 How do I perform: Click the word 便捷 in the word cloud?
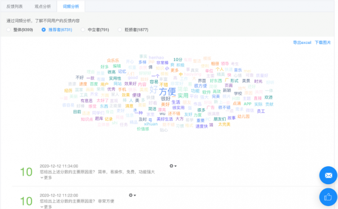pos(136,95)
